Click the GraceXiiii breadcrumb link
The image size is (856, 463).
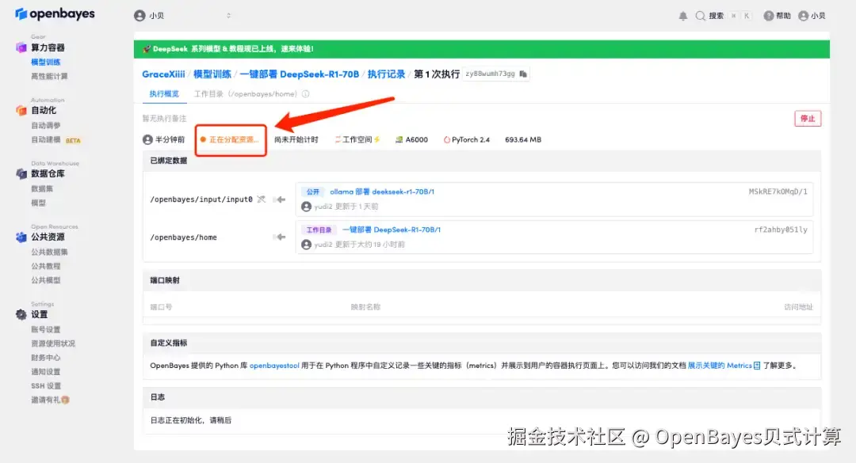pyautogui.click(x=163, y=74)
